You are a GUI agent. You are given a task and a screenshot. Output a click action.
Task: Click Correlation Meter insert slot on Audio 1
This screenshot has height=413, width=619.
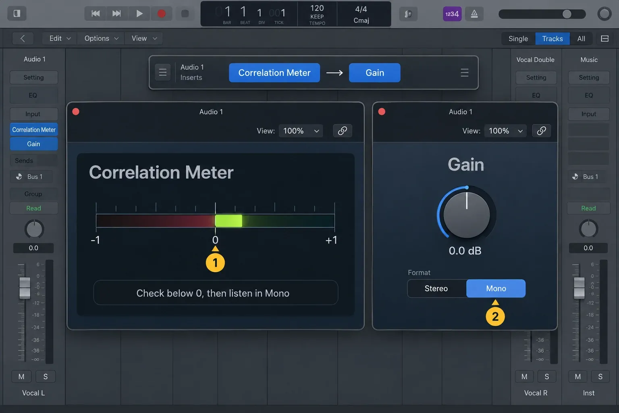34,129
